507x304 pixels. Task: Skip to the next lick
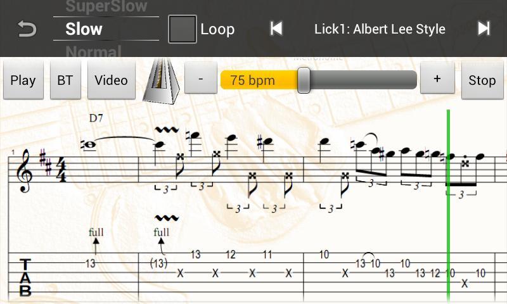click(x=484, y=28)
